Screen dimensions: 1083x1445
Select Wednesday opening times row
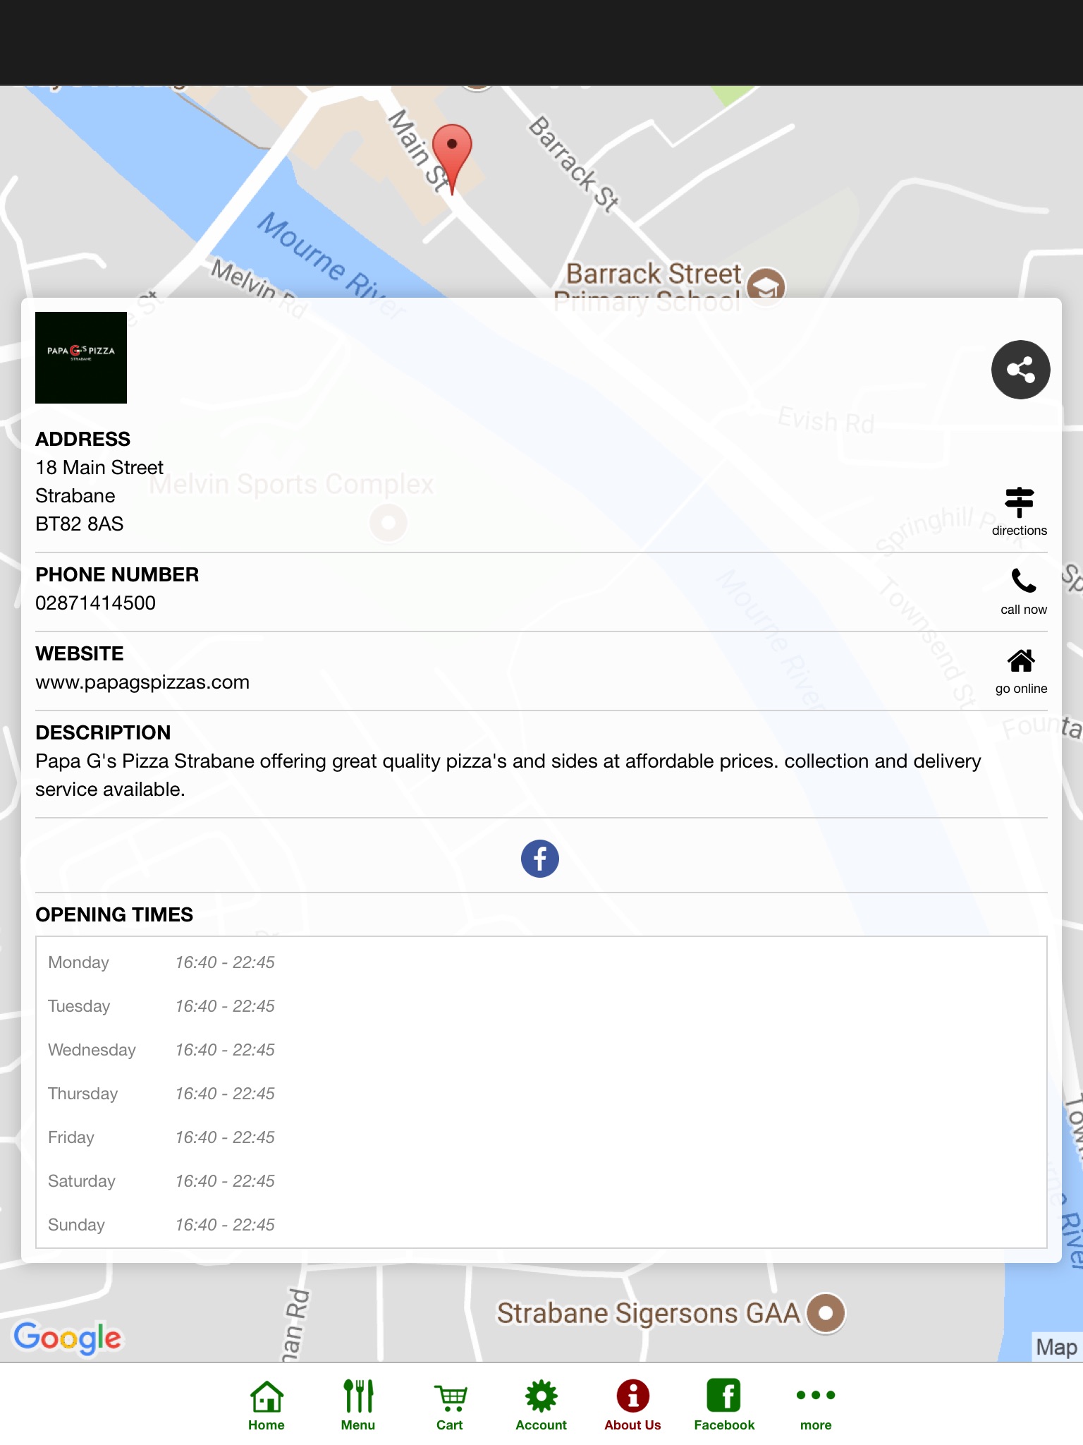[x=541, y=1050]
